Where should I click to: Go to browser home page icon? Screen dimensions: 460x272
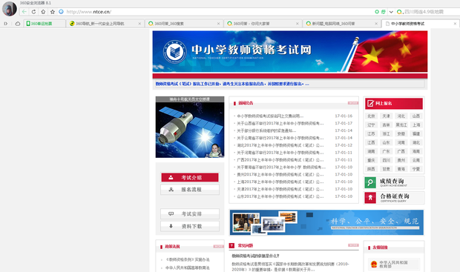(43, 12)
